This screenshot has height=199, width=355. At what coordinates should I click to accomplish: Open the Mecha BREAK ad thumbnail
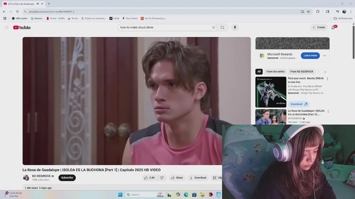tap(271, 92)
